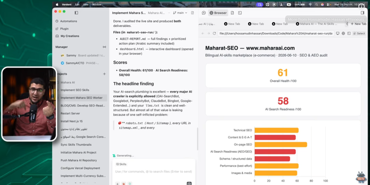
Task: Click the Mahara AI breadcrumb in chat header
Action: [x=156, y=13]
